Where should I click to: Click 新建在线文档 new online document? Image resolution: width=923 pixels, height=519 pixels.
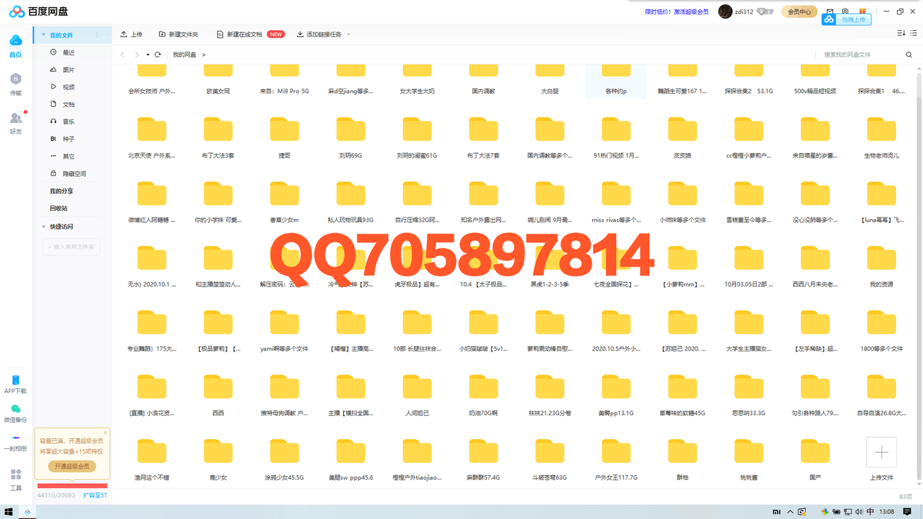point(250,35)
